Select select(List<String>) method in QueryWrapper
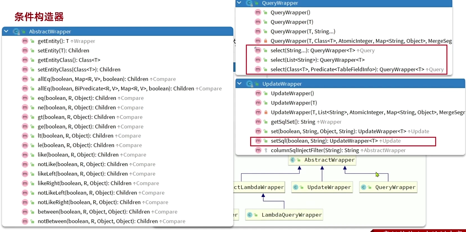 pyautogui.click(x=317, y=60)
